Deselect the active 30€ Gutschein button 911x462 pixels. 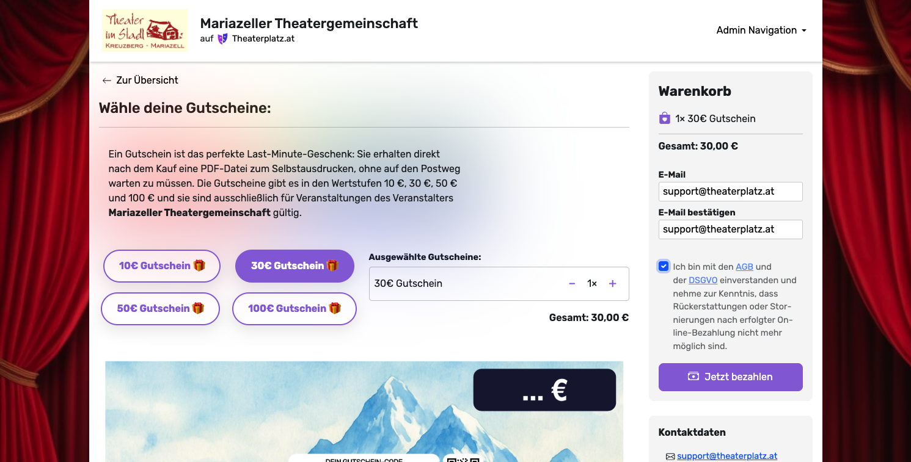[x=295, y=266]
